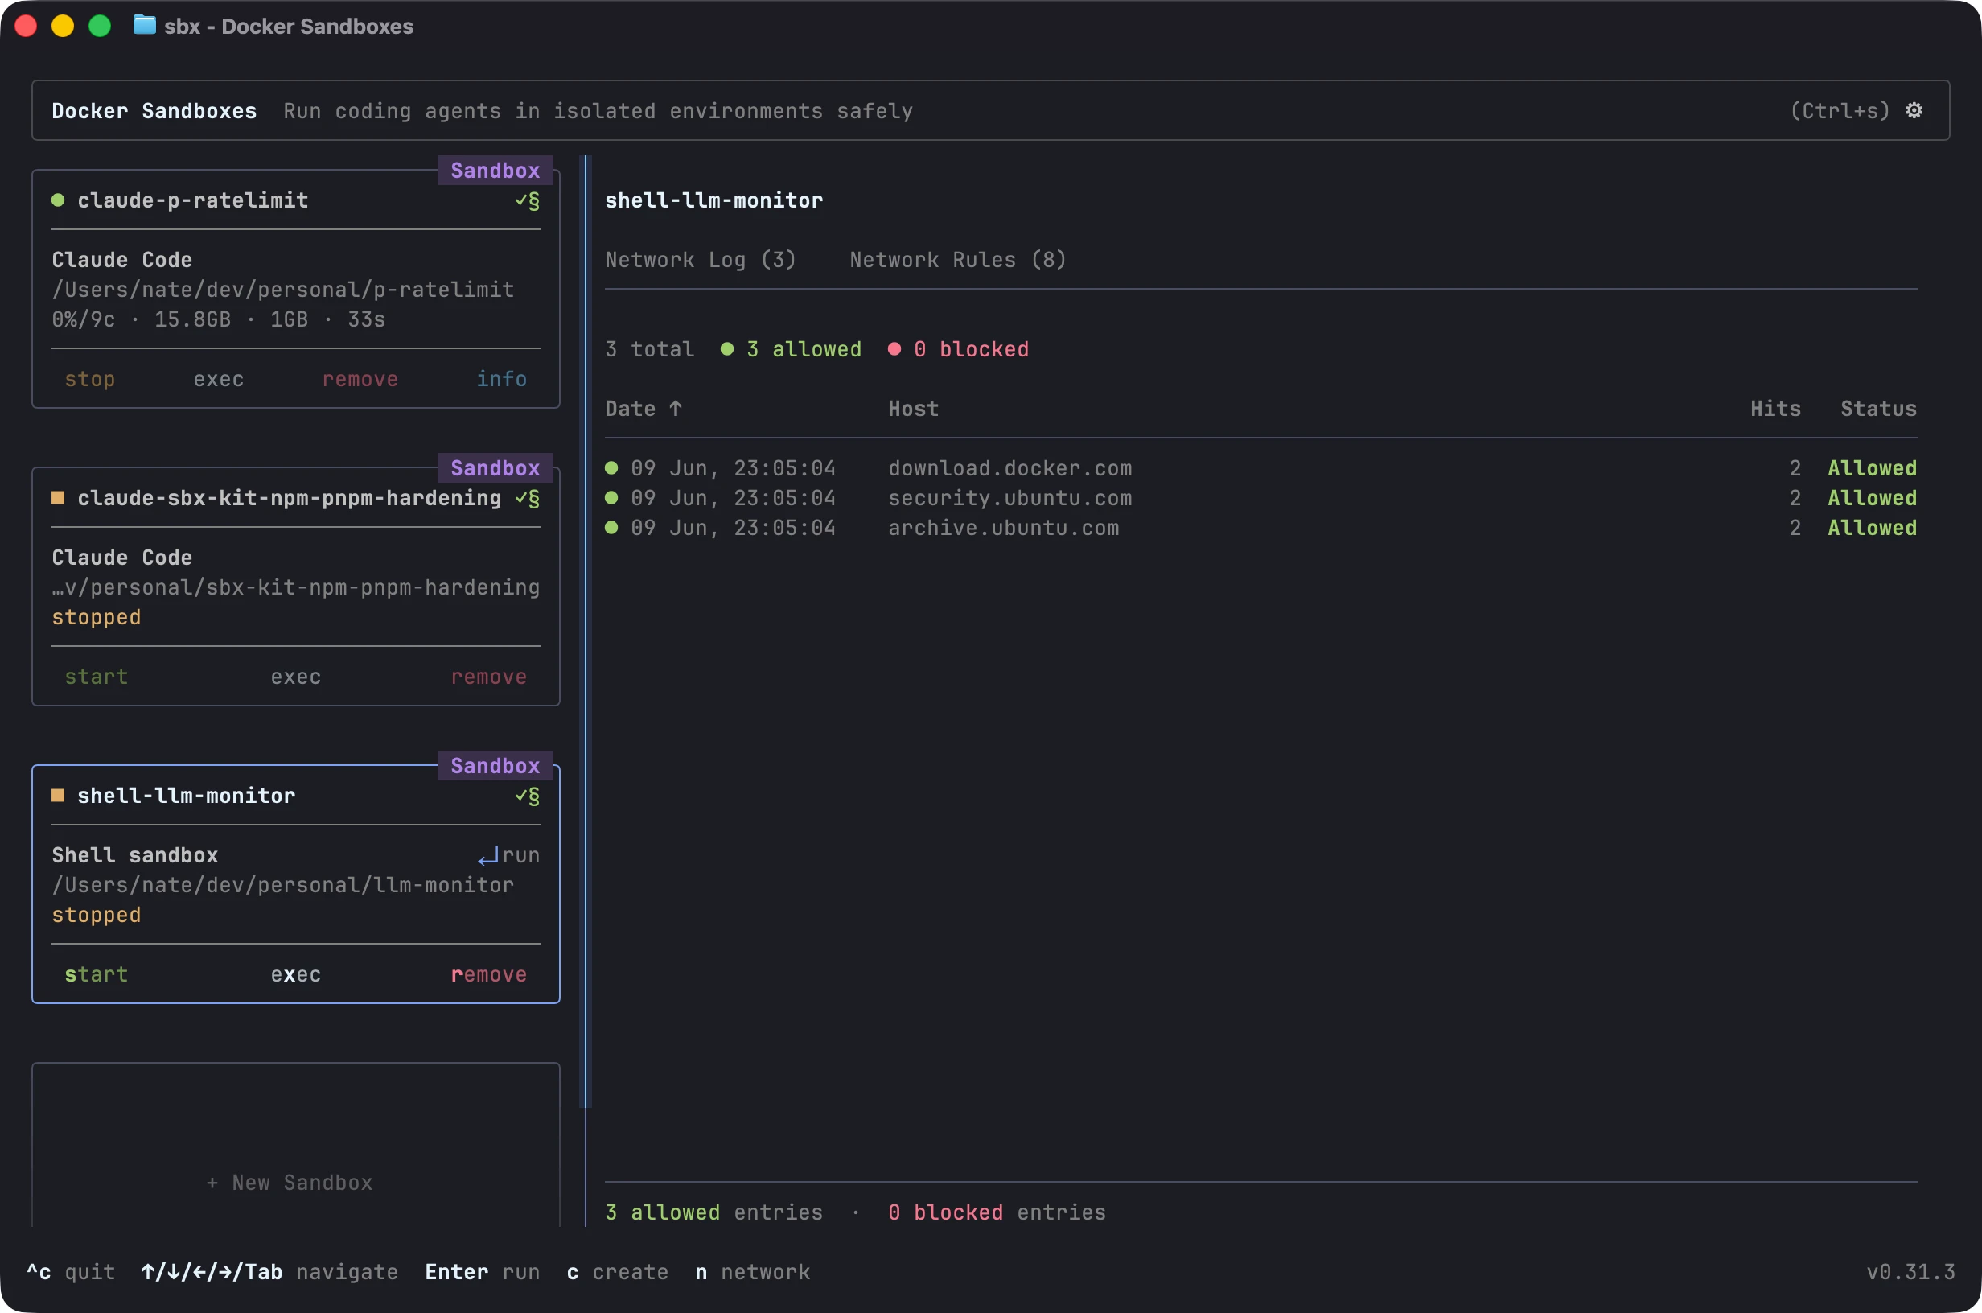Screen dimensions: 1982x1313
Task: Click green dot beside archive.ubuntu.com row
Action: tap(612, 528)
